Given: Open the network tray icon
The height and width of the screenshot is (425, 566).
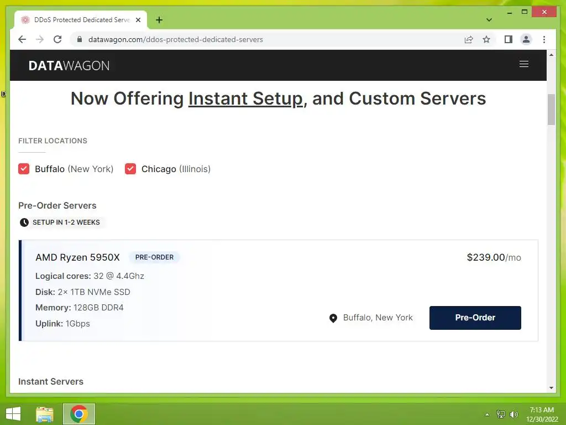Looking at the screenshot, I should (x=500, y=414).
